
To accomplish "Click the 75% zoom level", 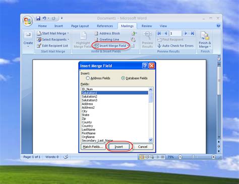I will click(x=170, y=157).
